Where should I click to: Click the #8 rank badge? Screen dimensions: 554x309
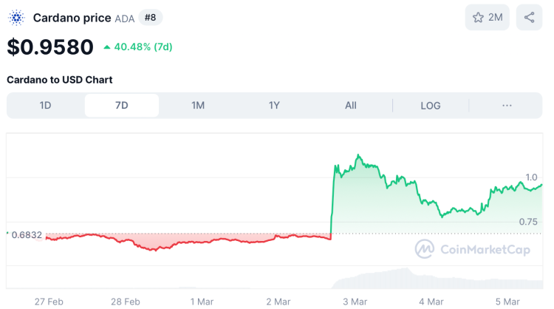150,17
